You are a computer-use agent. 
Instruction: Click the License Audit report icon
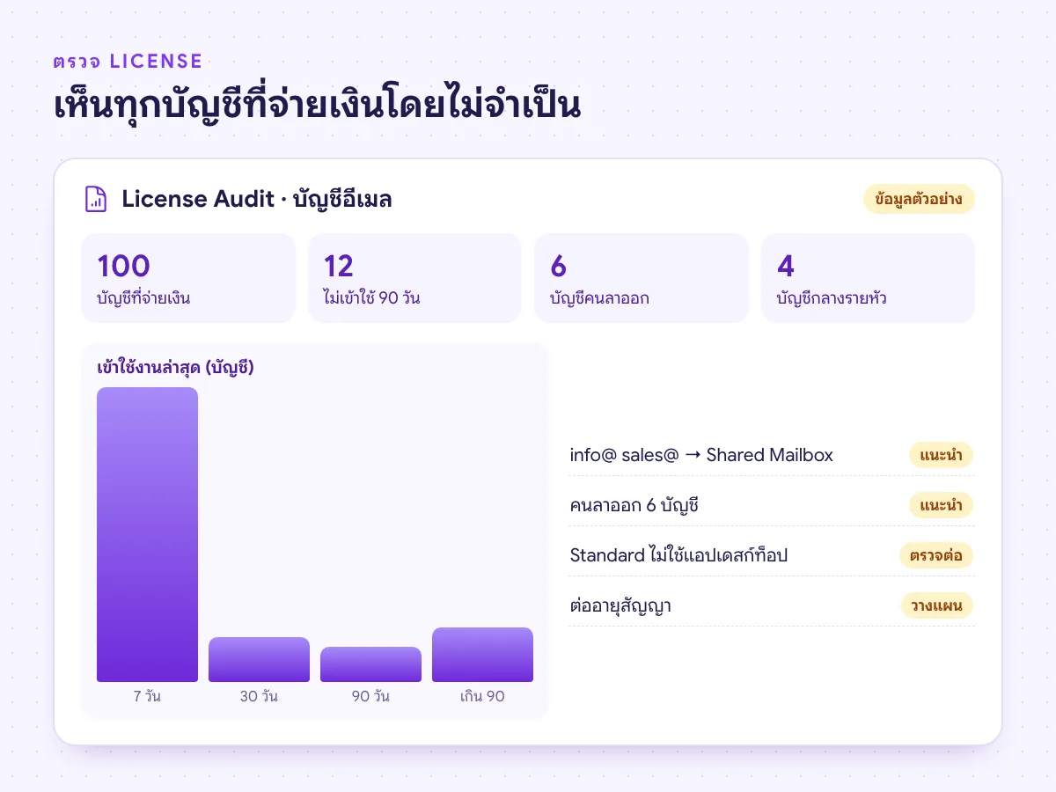(x=96, y=199)
